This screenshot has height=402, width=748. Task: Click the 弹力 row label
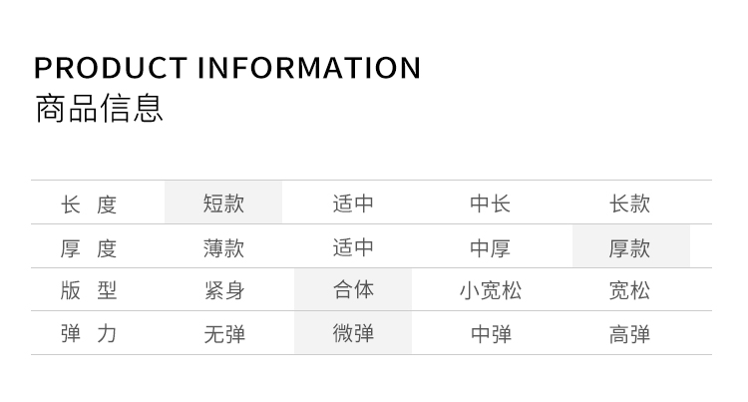pos(89,334)
